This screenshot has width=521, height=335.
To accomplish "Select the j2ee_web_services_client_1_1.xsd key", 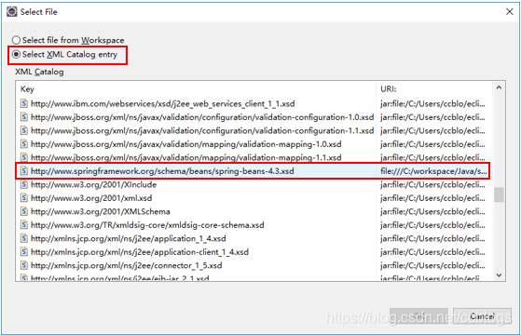I will [x=163, y=104].
